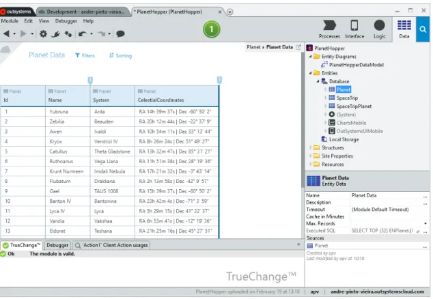Screen dimensions: 433x299
Task: Select the Planet entity in tree
Action: (x=344, y=89)
